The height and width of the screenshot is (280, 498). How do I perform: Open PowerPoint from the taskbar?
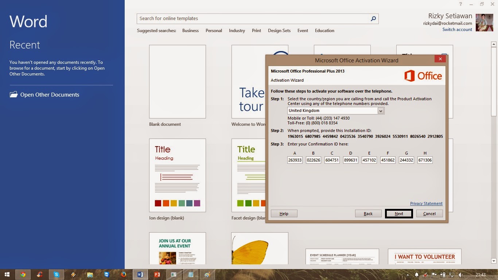(157, 275)
